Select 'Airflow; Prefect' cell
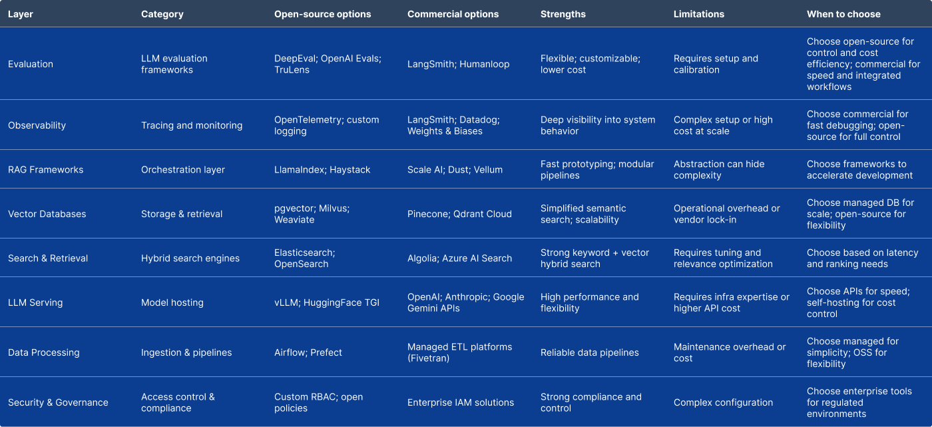 pos(308,352)
